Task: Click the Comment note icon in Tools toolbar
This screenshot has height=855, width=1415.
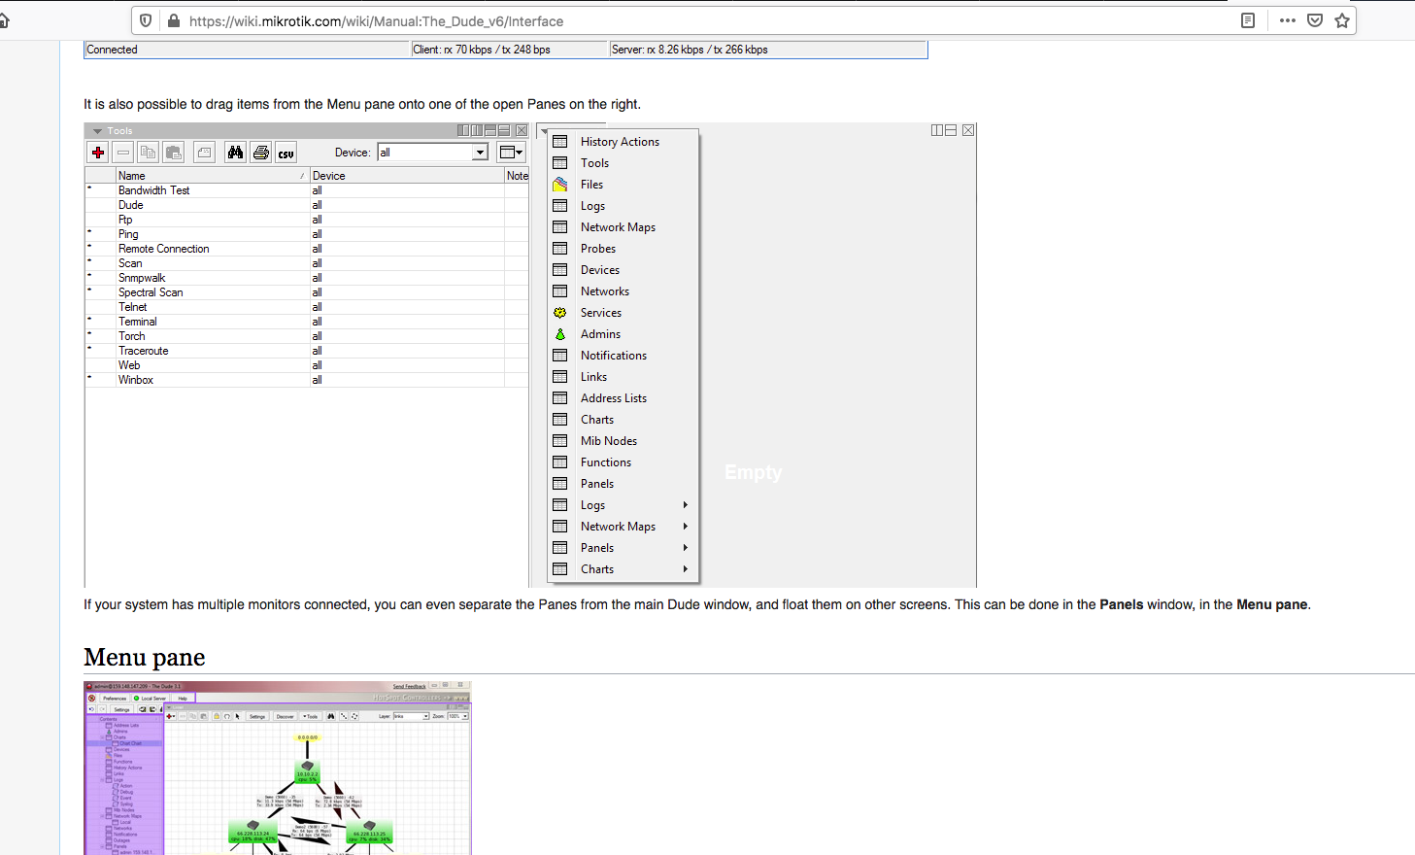Action: (x=204, y=153)
